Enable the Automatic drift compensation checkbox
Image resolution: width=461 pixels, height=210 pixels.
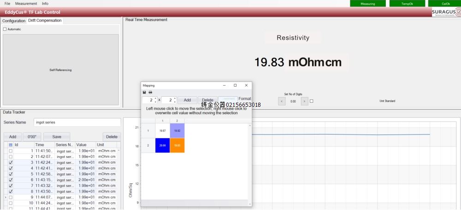pyautogui.click(x=5, y=29)
